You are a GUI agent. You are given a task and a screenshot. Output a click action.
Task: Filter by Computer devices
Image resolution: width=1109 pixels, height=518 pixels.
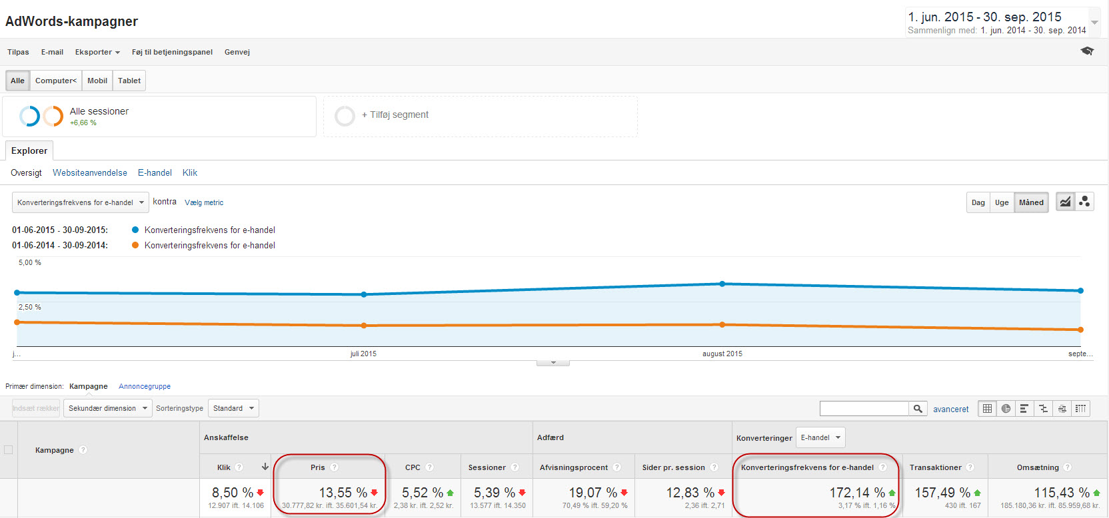[56, 81]
